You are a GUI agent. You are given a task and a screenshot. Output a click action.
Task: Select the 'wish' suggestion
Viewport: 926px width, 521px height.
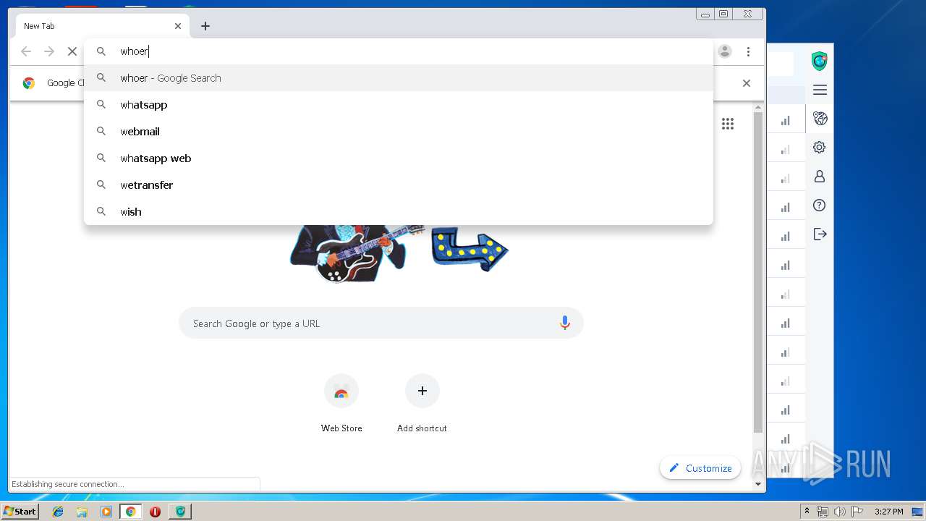coord(399,212)
